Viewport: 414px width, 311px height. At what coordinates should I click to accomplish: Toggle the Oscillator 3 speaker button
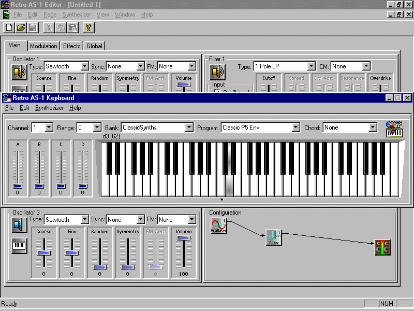point(19,225)
